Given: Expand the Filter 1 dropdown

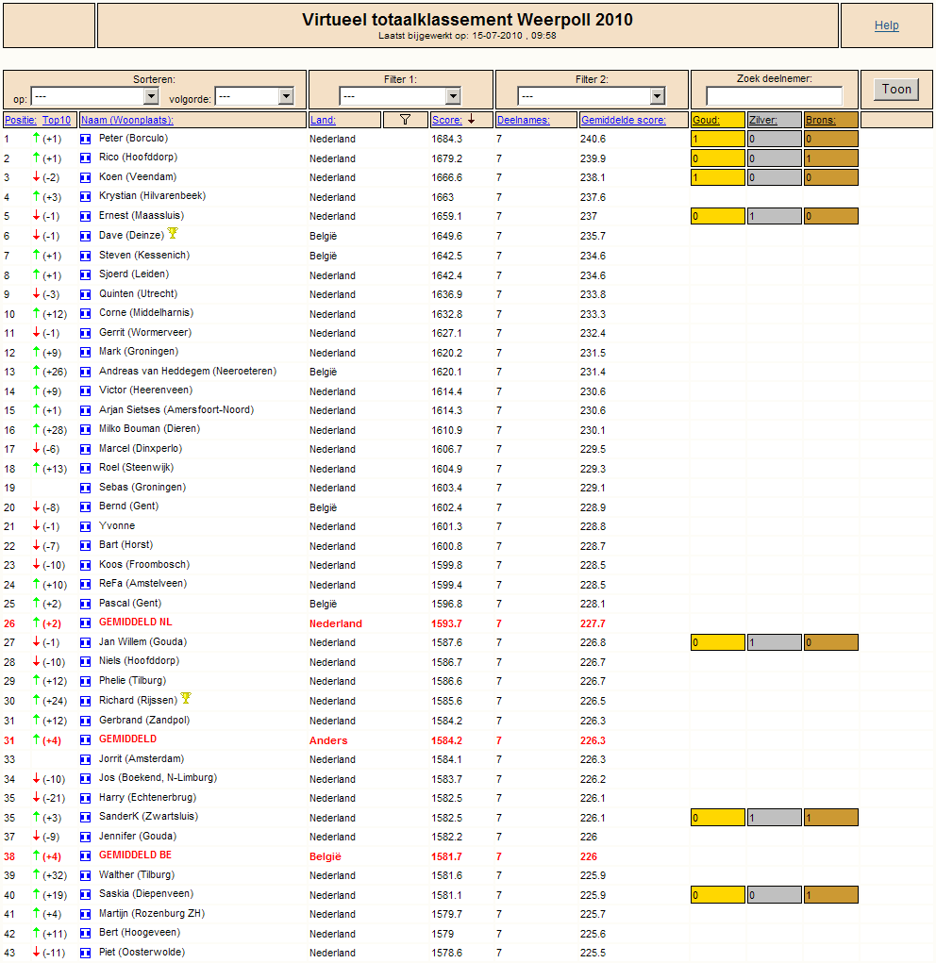Looking at the screenshot, I should pos(400,96).
